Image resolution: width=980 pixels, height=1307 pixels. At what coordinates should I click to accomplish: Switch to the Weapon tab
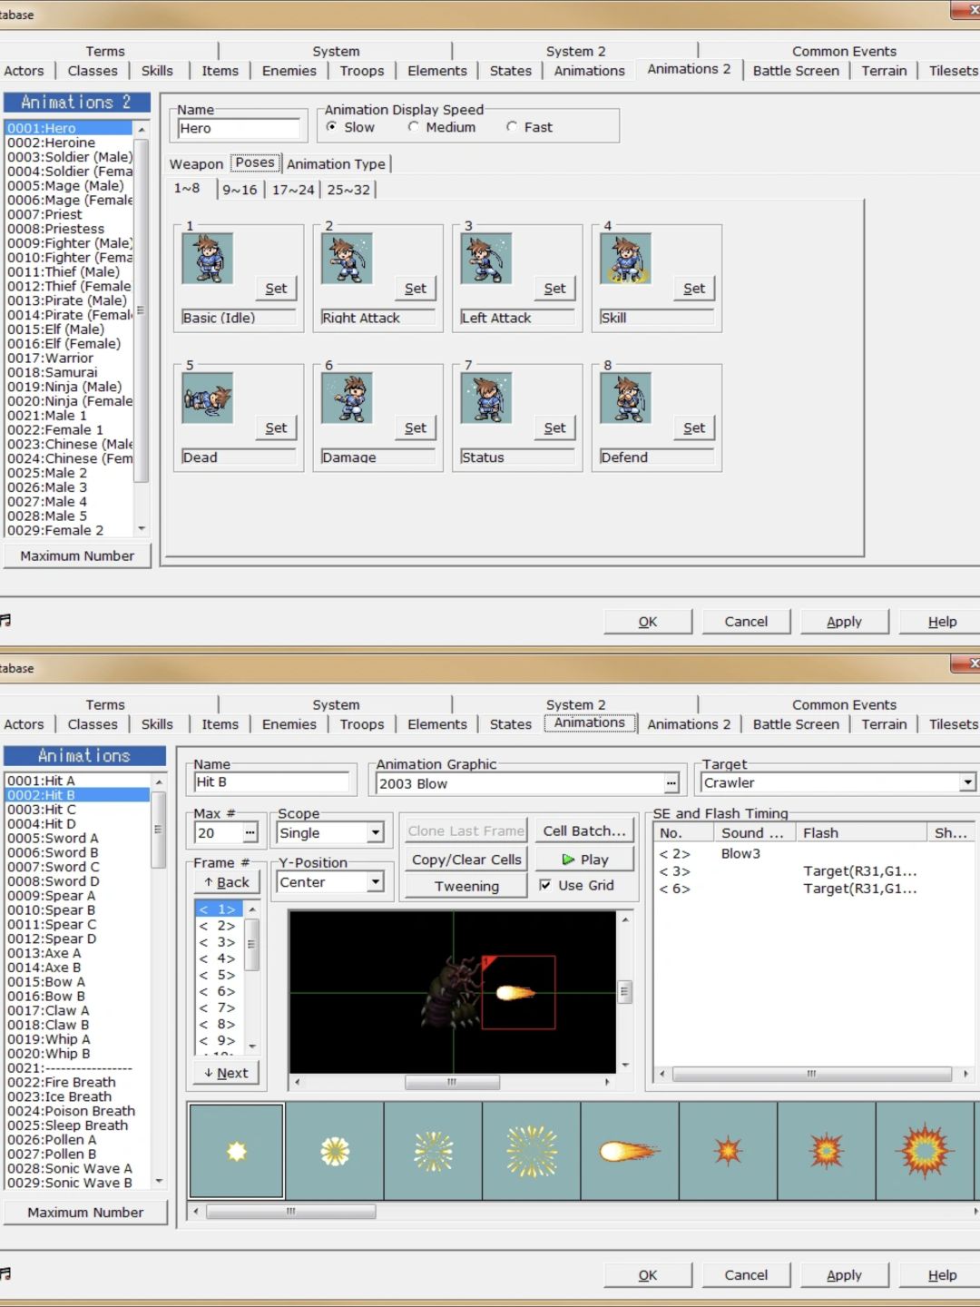tap(196, 164)
